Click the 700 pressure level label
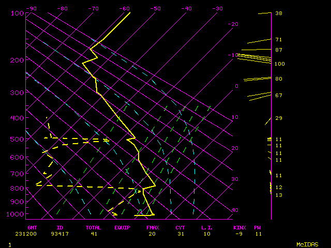 pyautogui.click(x=17, y=175)
